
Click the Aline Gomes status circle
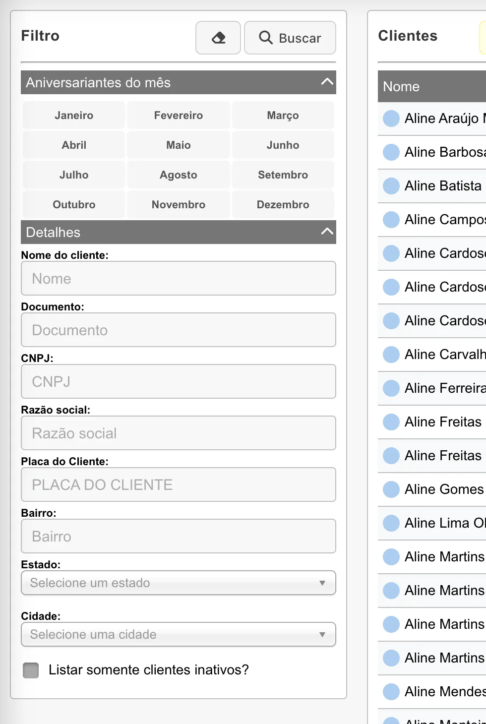tap(391, 489)
